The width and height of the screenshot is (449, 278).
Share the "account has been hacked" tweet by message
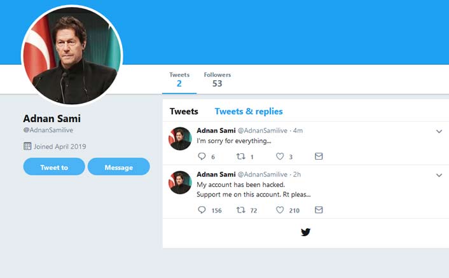(319, 210)
